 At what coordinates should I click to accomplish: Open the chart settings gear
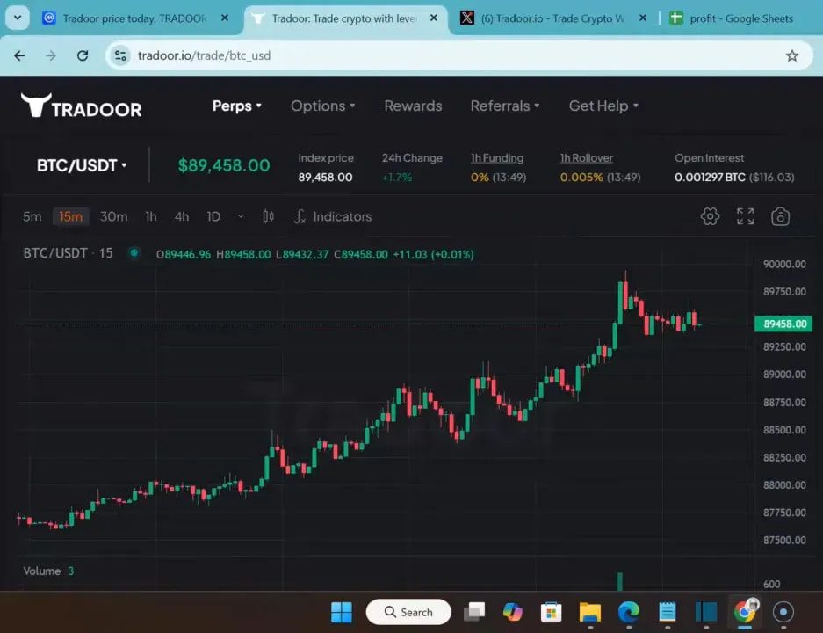coord(710,215)
